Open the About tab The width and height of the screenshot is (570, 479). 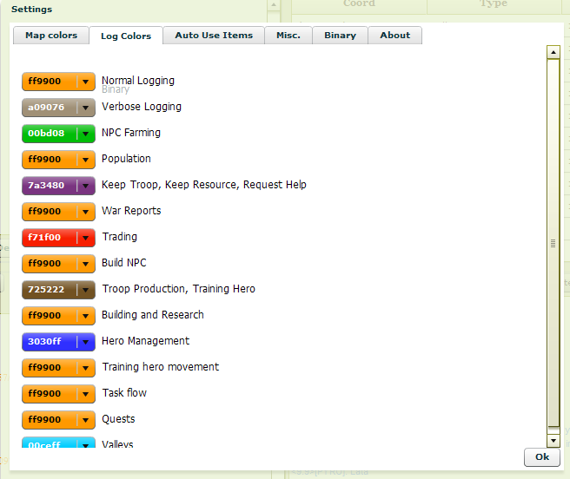(x=394, y=36)
